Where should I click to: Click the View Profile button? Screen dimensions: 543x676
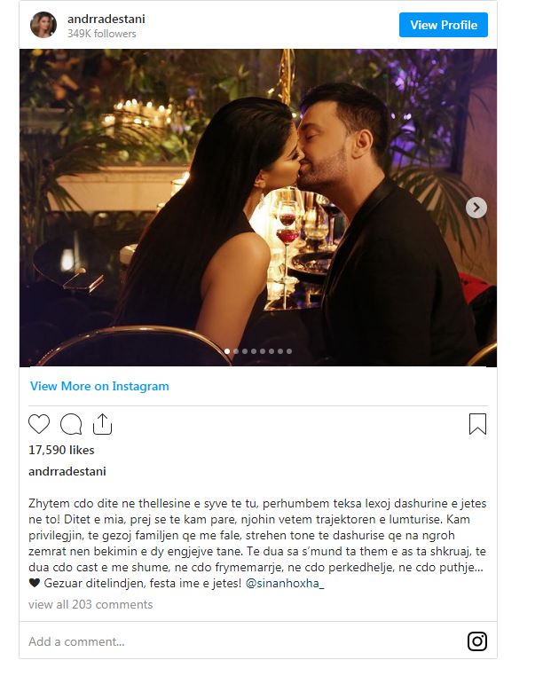[x=444, y=25]
